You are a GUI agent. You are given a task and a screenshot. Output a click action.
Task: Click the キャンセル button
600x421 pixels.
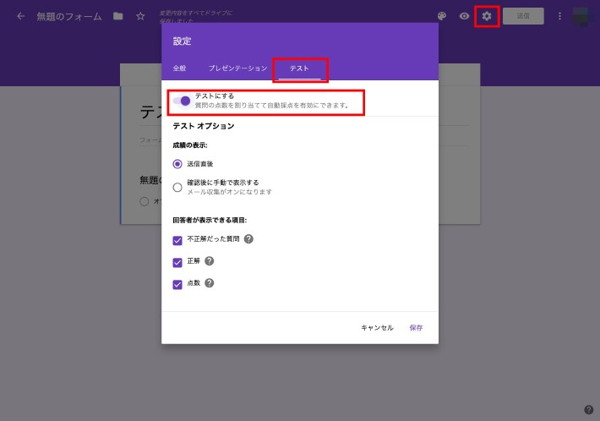pyautogui.click(x=377, y=328)
